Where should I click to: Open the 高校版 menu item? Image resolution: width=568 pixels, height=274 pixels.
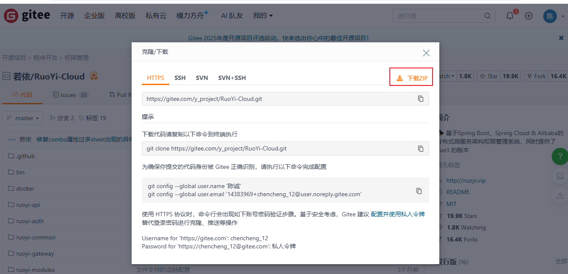point(125,16)
